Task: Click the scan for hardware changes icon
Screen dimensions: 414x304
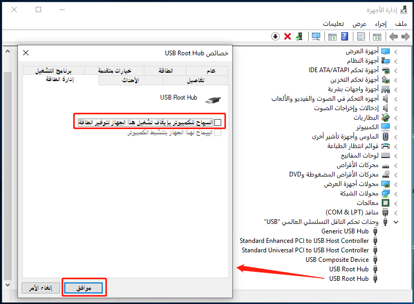Action: coord(316,36)
